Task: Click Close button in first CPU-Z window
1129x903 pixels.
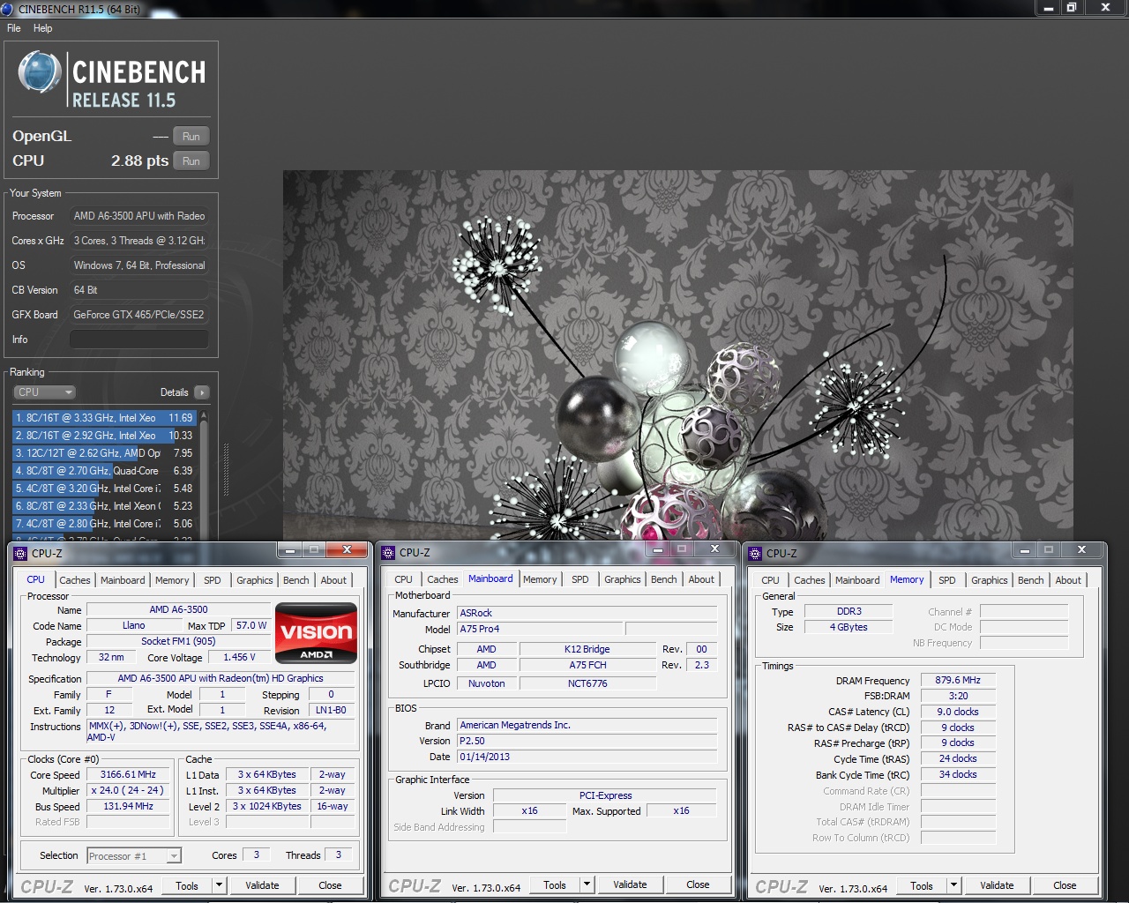Action: point(330,885)
